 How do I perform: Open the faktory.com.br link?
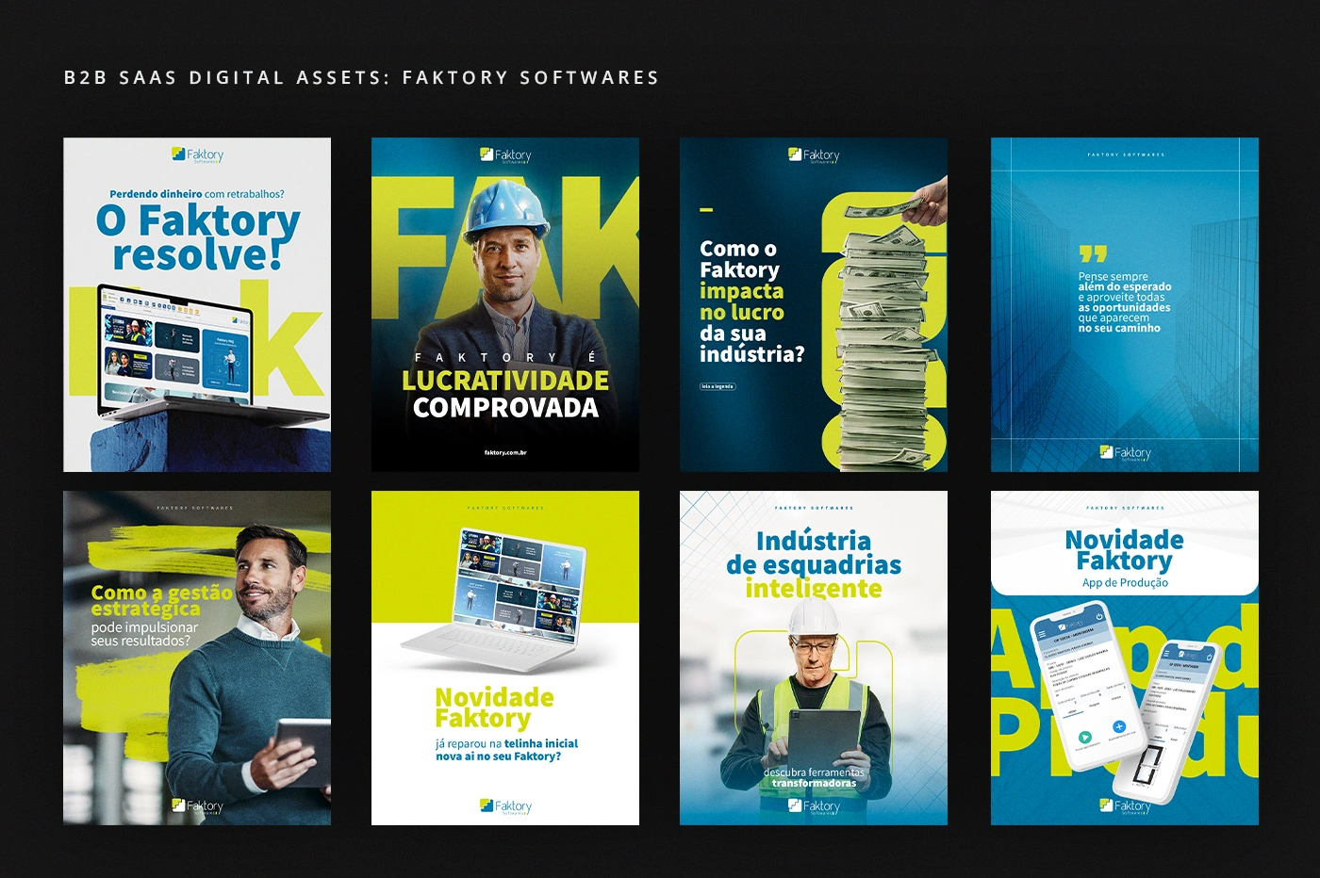(x=505, y=453)
